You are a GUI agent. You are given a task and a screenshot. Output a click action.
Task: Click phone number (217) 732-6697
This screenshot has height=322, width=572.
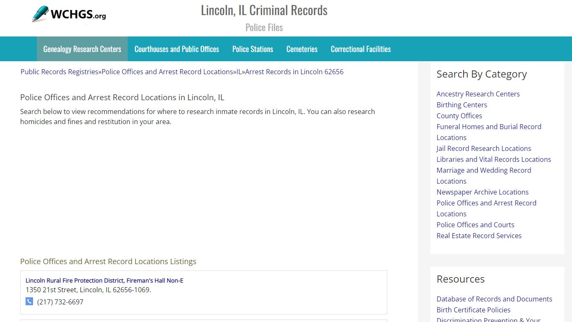[60, 302]
